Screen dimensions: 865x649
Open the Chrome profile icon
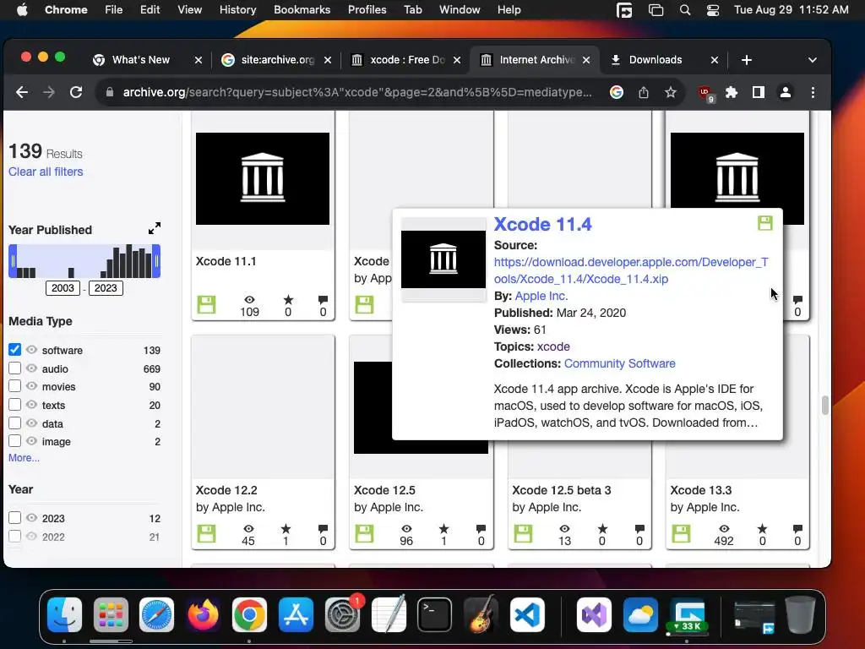786,92
